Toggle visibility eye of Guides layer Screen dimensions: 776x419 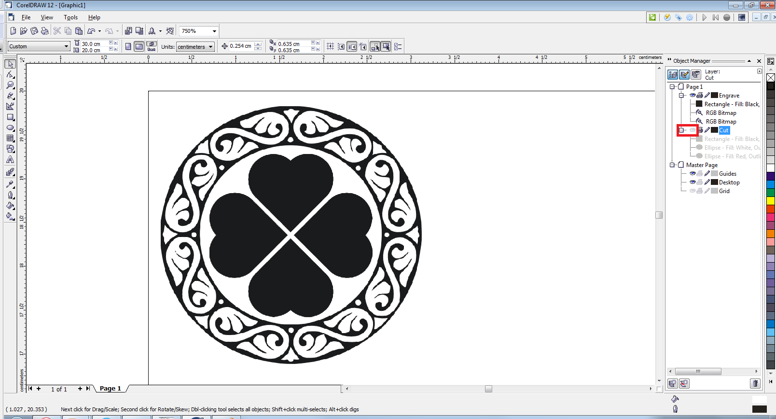point(693,174)
